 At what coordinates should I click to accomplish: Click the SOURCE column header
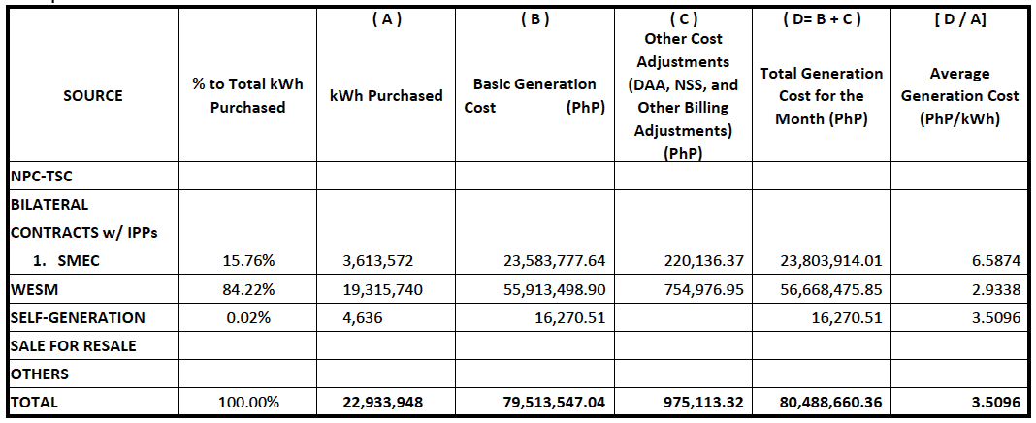pyautogui.click(x=93, y=95)
